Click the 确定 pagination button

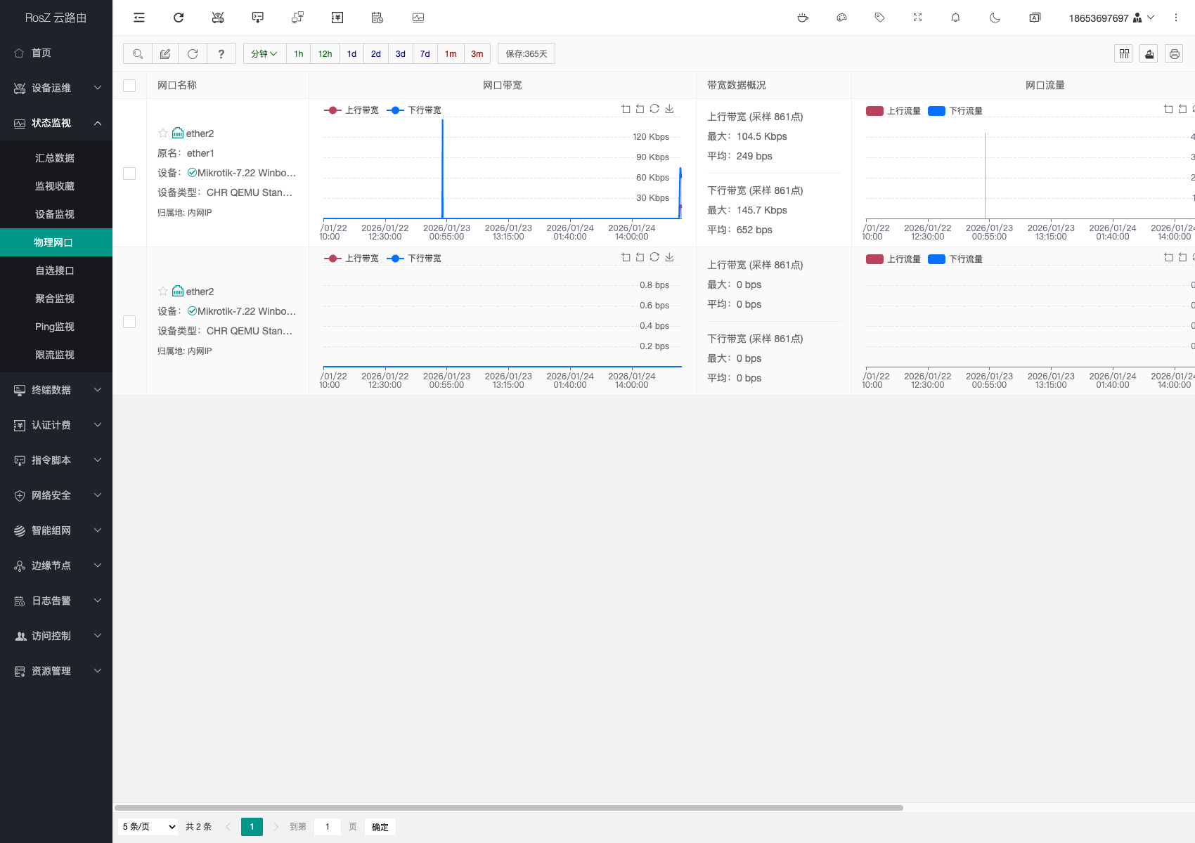(x=380, y=827)
